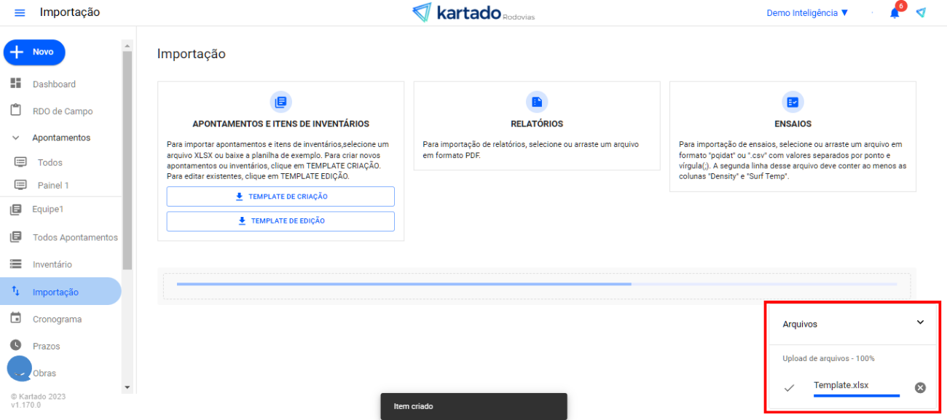Download the Template de Criação
Screen dimensions: 947x420
coord(280,197)
